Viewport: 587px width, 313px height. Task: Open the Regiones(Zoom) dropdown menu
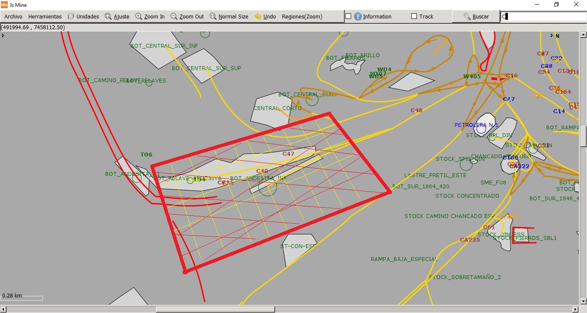coord(302,16)
